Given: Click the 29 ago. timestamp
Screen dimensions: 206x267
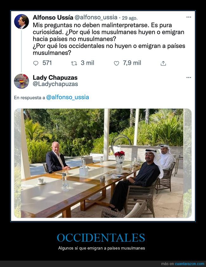Looking at the screenshot, I should click(x=130, y=18).
